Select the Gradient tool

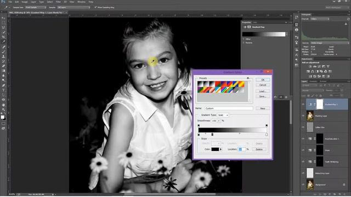point(3,71)
